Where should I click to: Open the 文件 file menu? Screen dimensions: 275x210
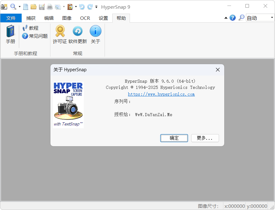(x=11, y=18)
